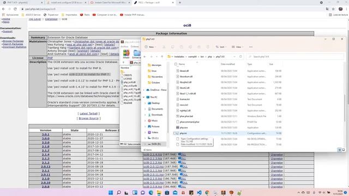Collapse the This PC node in navigation pane
The image size is (349, 196).
click(x=143, y=97)
